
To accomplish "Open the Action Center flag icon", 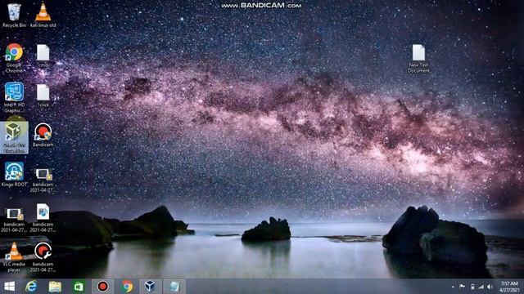I will [462, 287].
